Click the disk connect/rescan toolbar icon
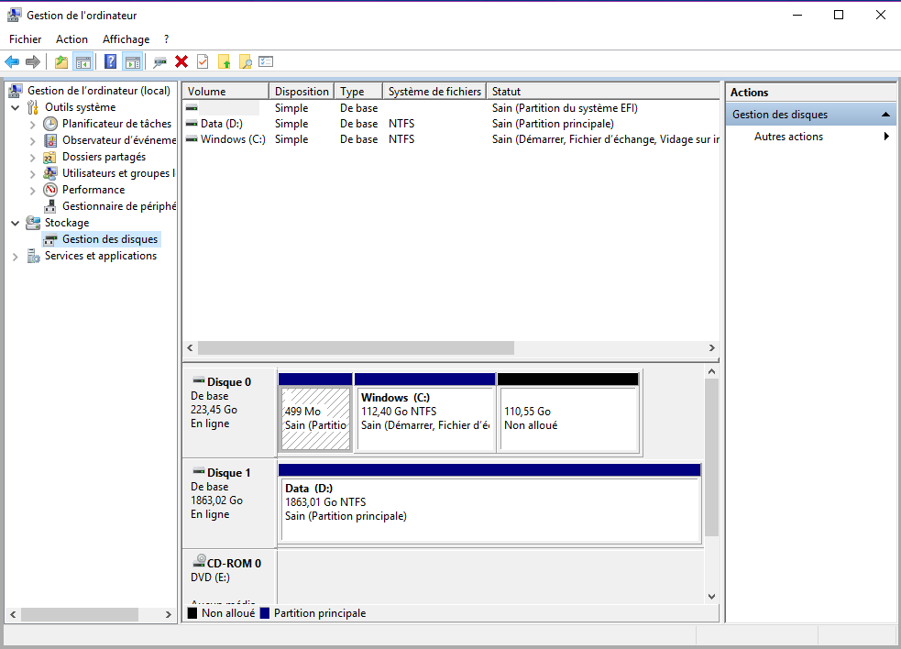Screen dimensions: 901x649 coord(159,61)
